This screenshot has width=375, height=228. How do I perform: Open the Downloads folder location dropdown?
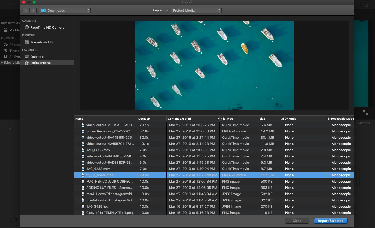click(x=65, y=10)
